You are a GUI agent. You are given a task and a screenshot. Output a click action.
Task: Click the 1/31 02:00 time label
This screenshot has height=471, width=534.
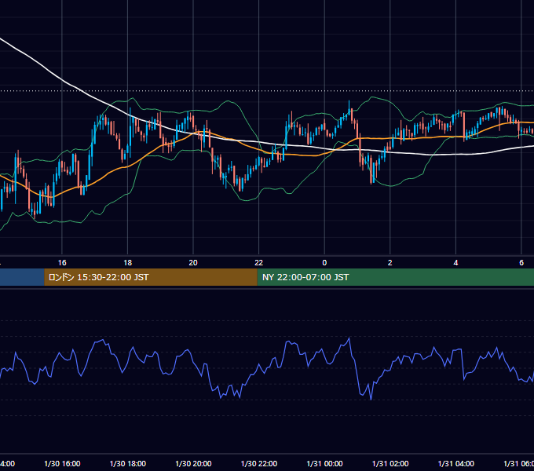pos(390,463)
